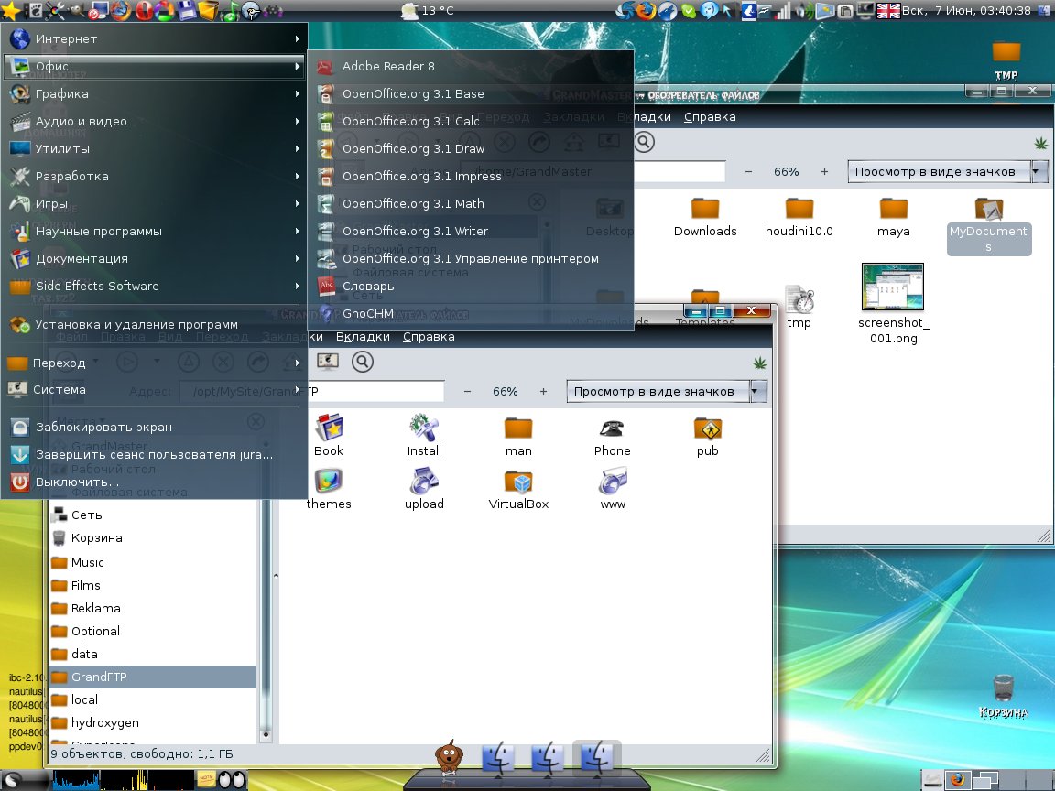Viewport: 1055px width, 791px height.
Task: Expand the Разработка menu category
Action: 155,176
